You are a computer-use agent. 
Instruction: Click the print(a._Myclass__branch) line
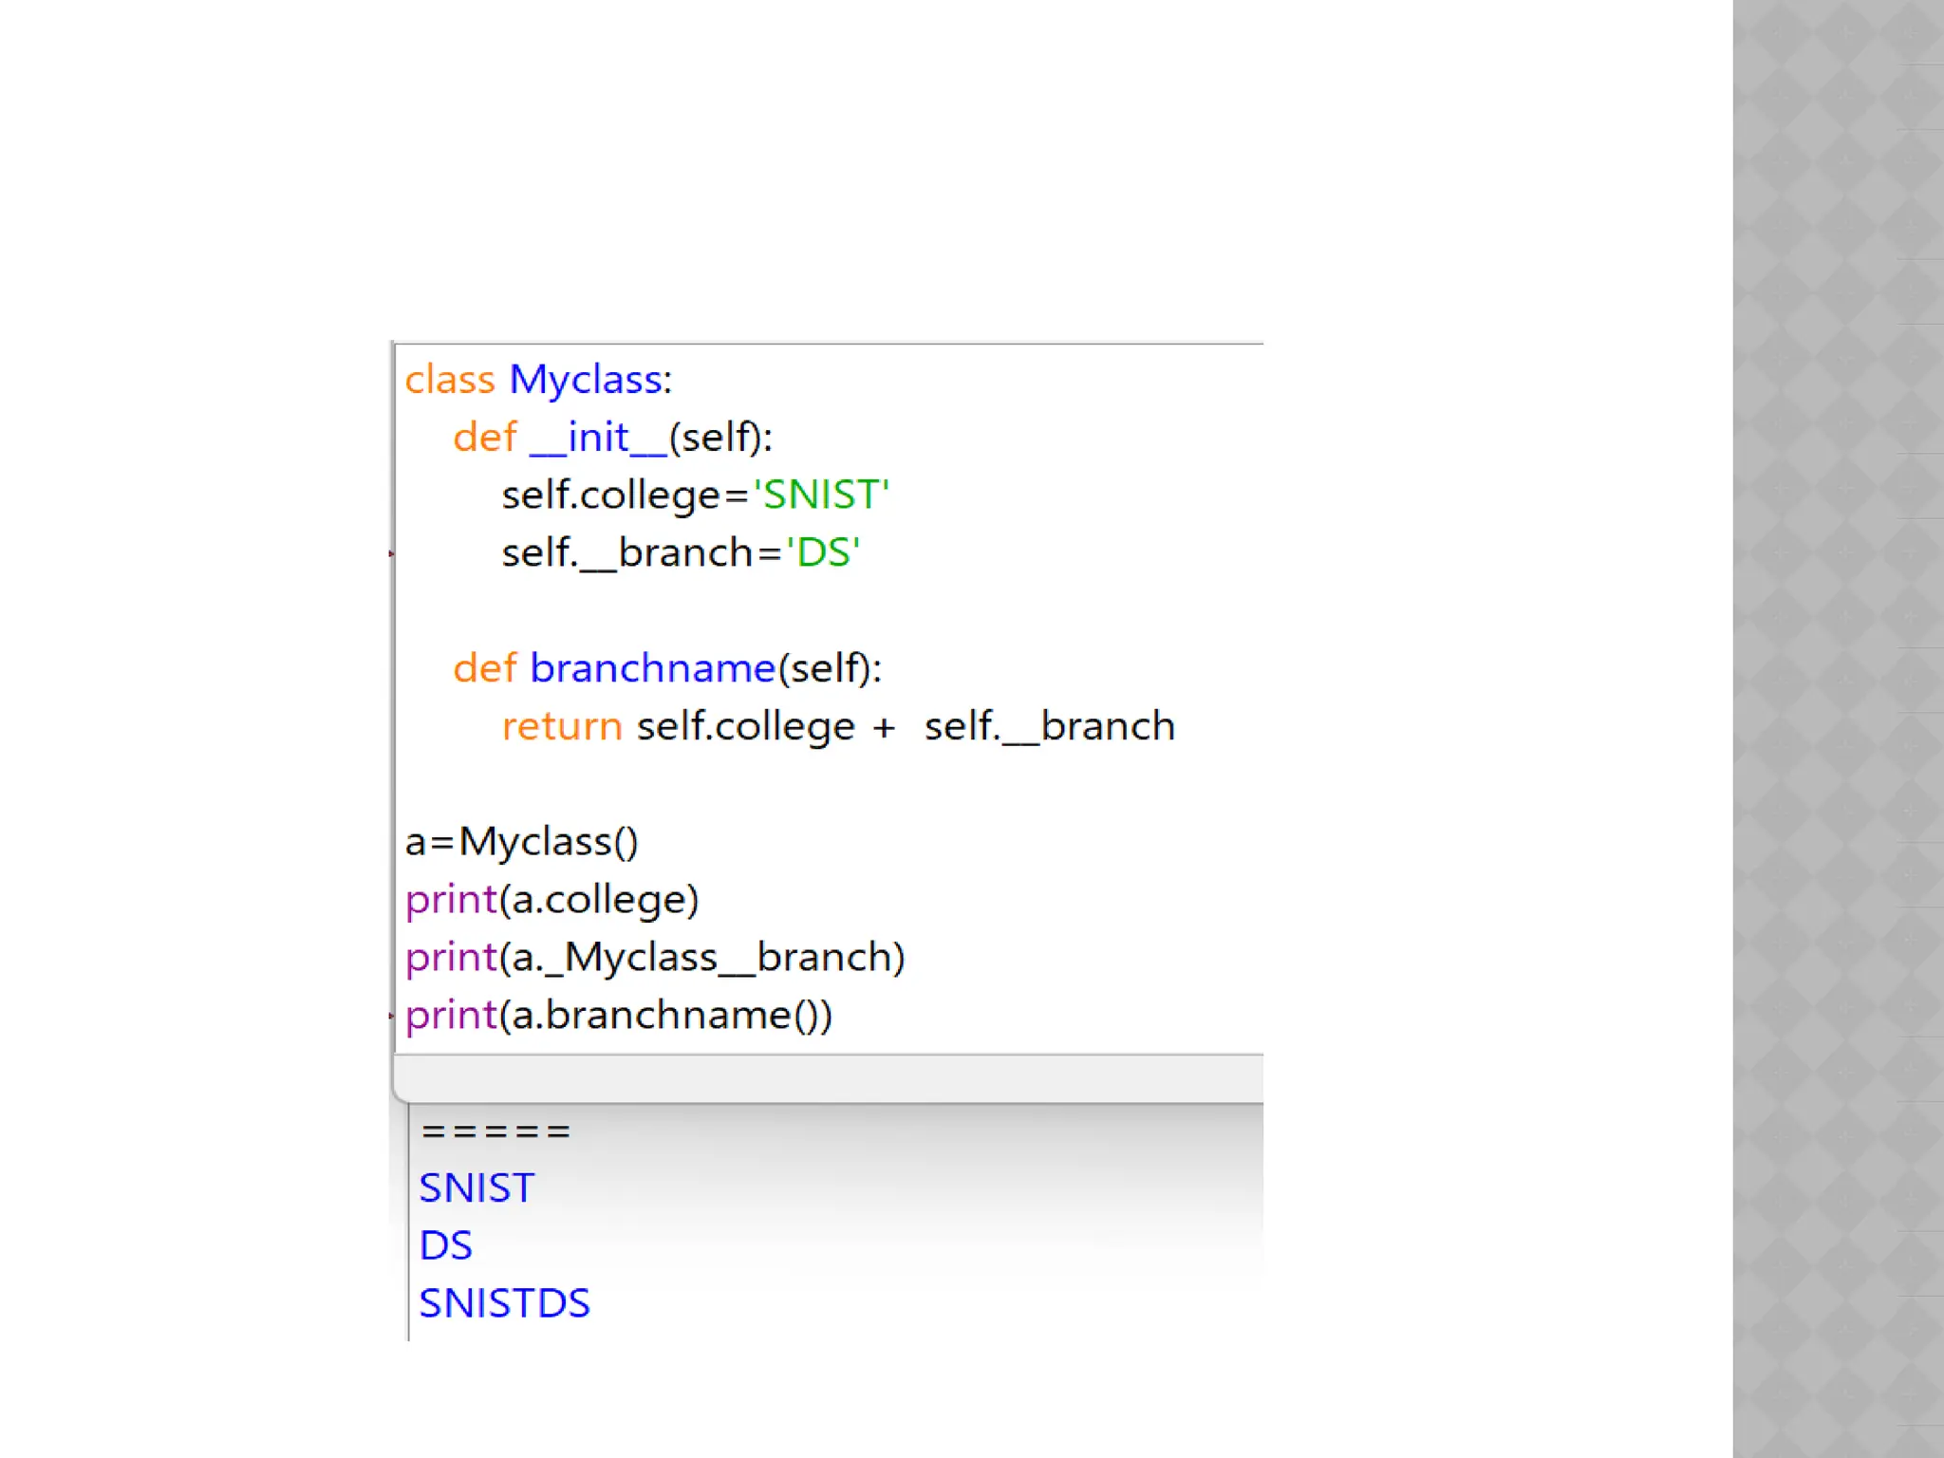pyautogui.click(x=655, y=957)
